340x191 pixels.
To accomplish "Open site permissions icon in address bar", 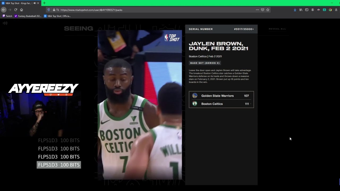I will [x=58, y=10].
